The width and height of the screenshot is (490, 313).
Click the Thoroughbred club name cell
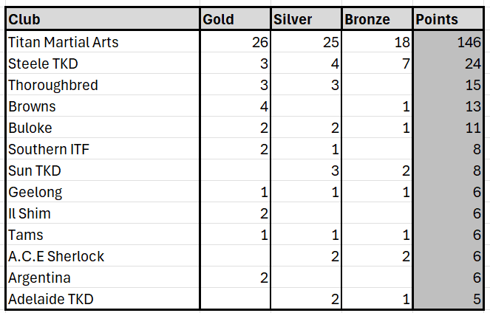point(102,85)
